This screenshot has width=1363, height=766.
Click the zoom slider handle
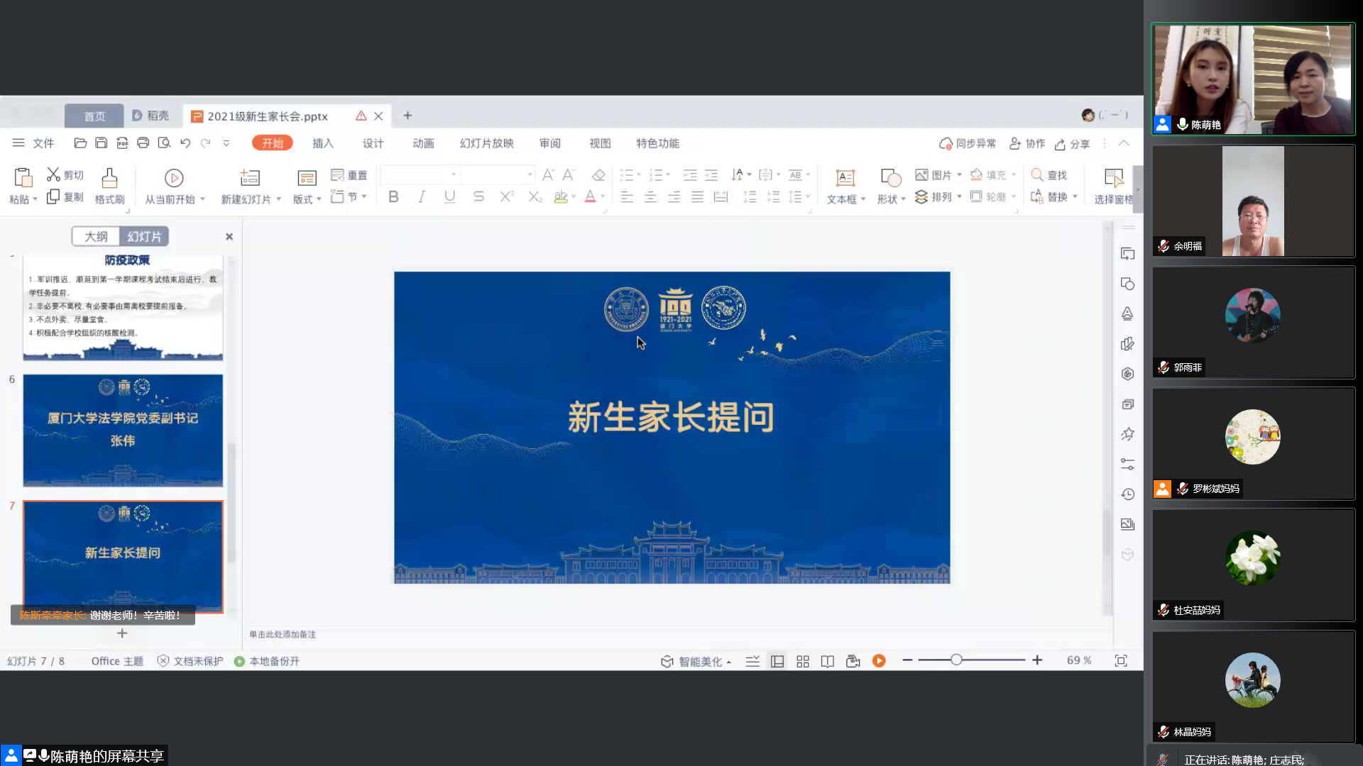(956, 660)
